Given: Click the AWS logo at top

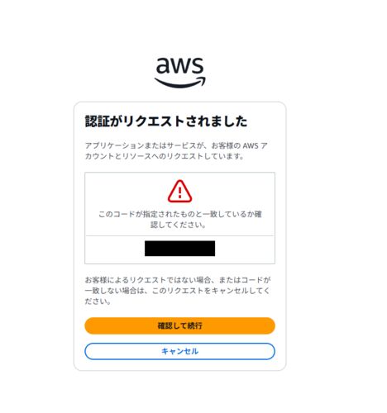Looking at the screenshot, I should tap(179, 73).
